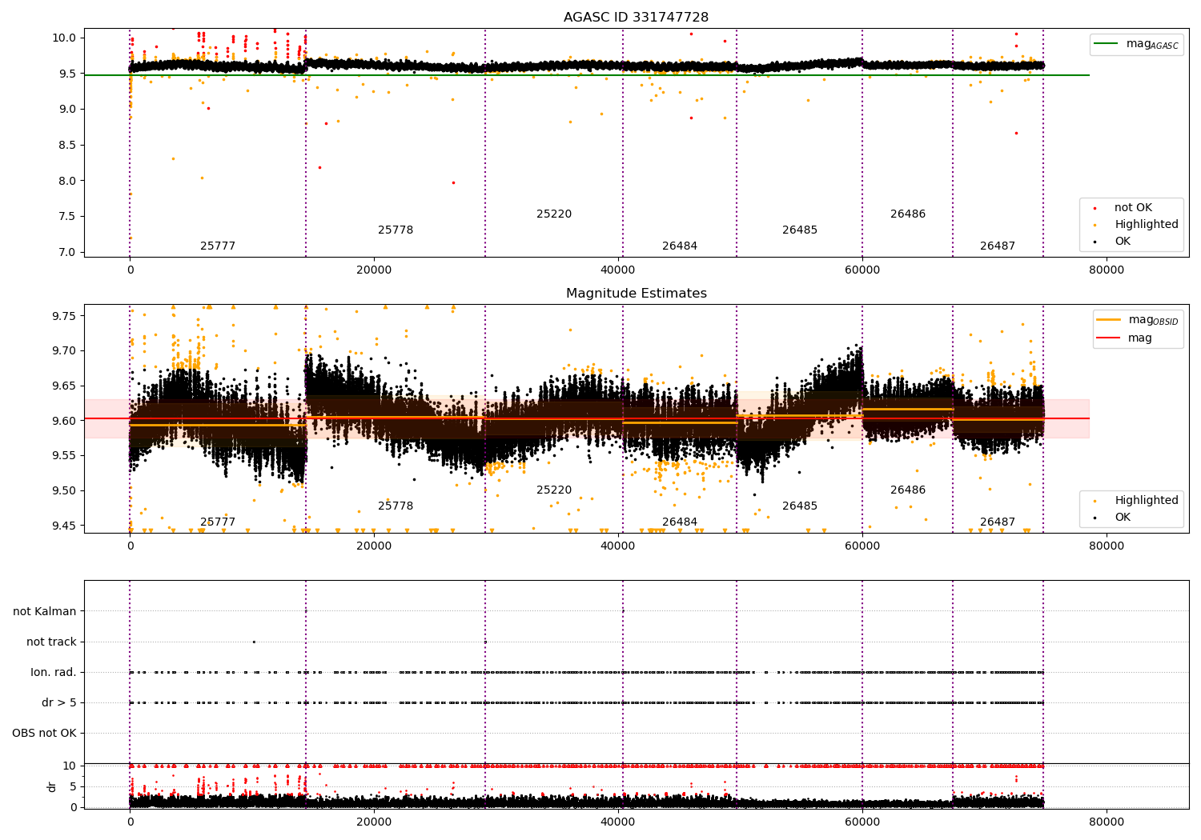The image size is (1201, 840).
Task: Click the rotated 'dr' y-axis label
Action: (x=52, y=786)
